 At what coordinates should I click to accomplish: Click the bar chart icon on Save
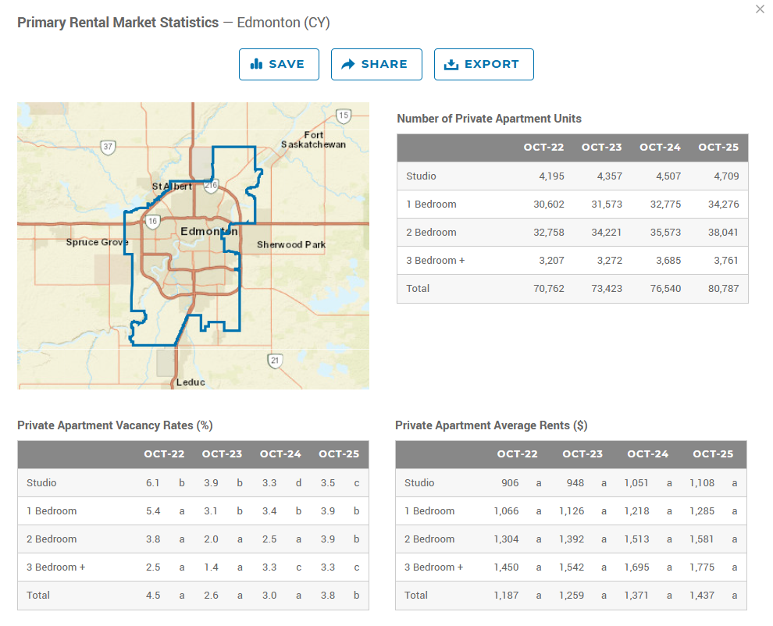pos(256,64)
